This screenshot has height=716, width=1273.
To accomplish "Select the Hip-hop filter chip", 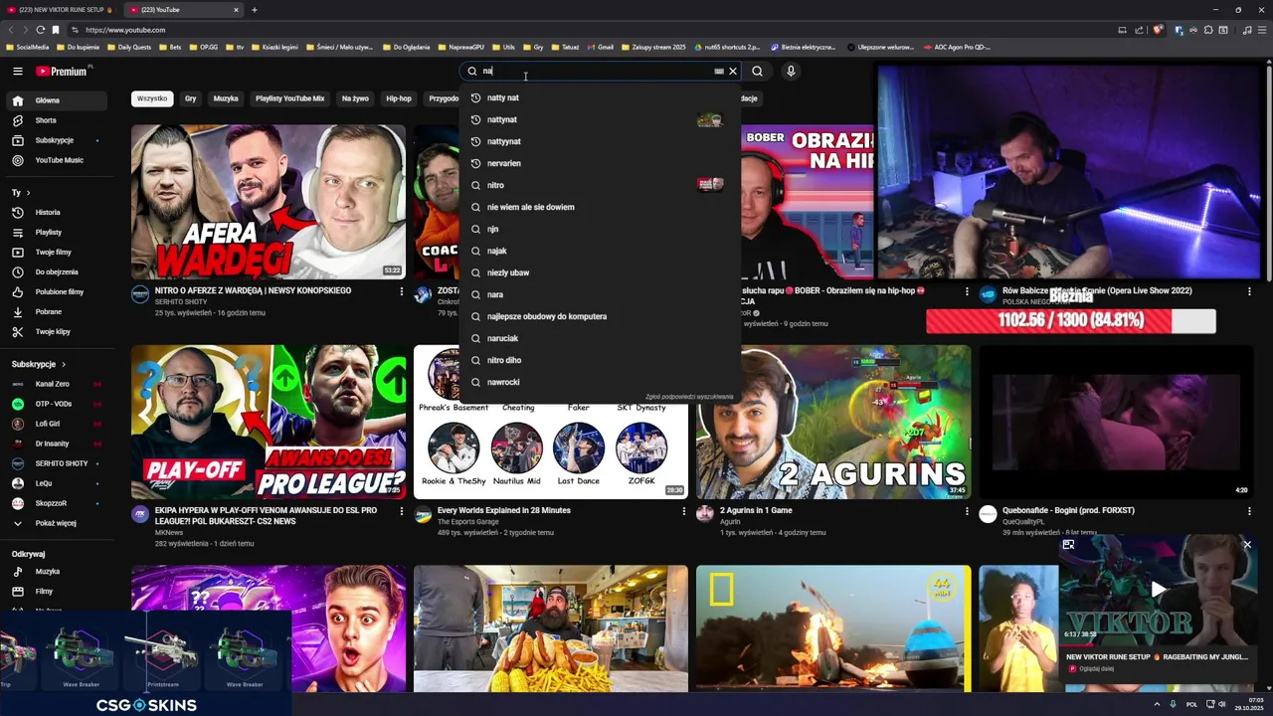I will click(399, 98).
